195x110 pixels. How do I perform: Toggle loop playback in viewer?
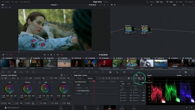pyautogui.click(x=62, y=55)
